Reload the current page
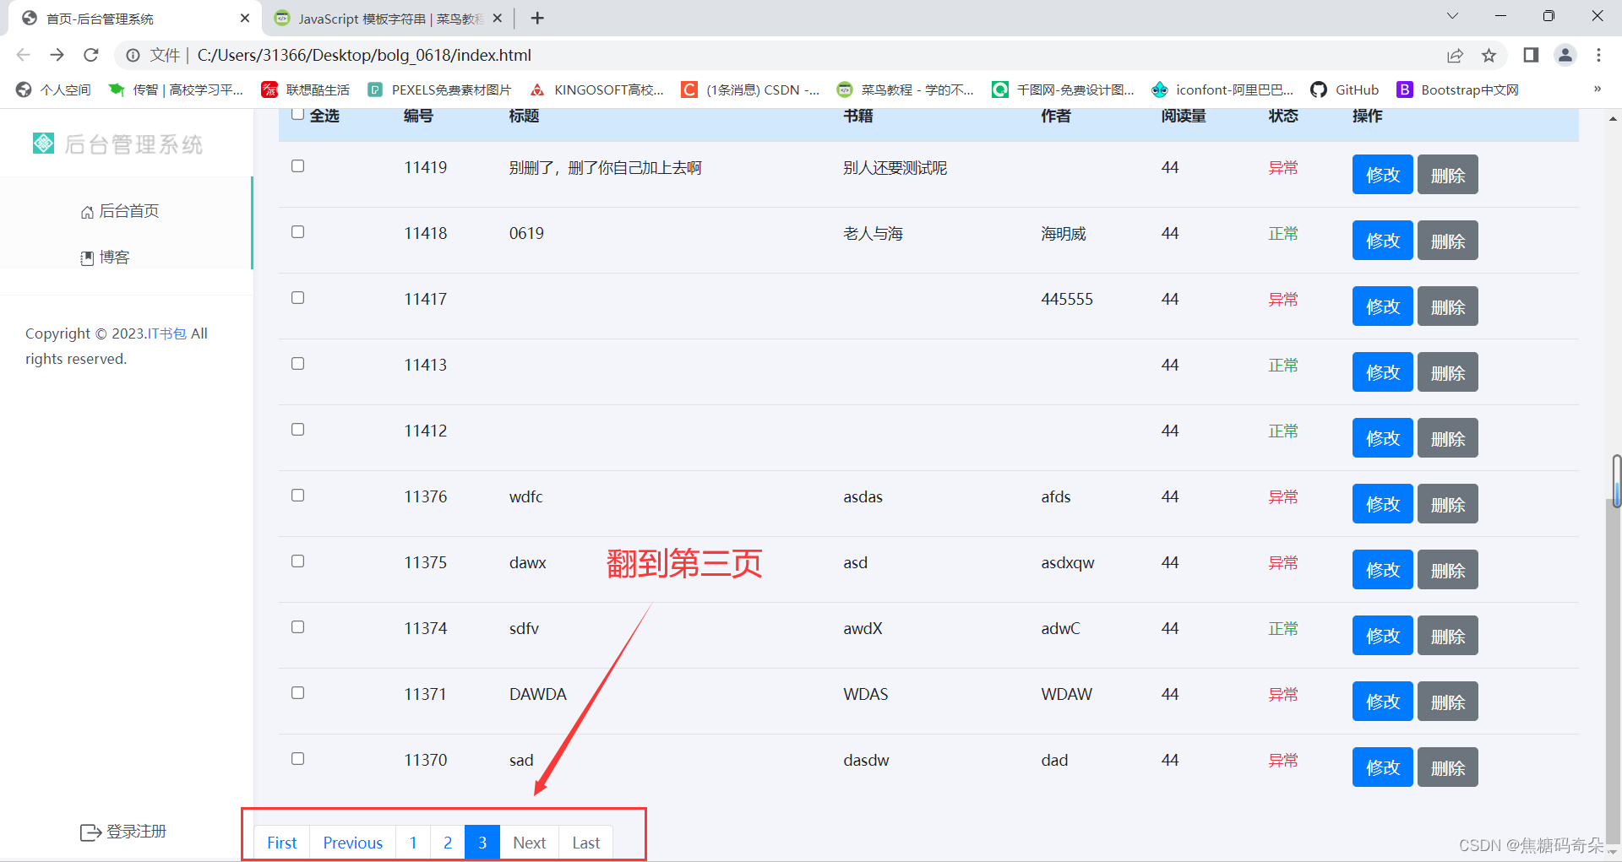Screen dimensions: 1622x862 click(91, 55)
